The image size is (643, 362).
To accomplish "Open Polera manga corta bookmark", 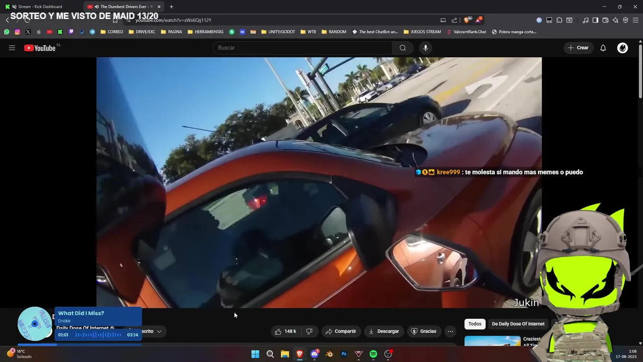I will 514,32.
